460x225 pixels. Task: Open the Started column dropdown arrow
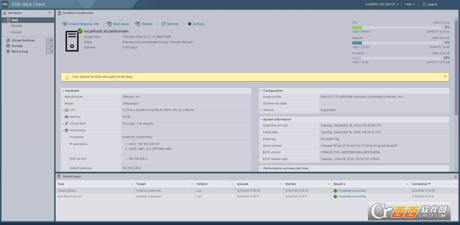point(329,184)
